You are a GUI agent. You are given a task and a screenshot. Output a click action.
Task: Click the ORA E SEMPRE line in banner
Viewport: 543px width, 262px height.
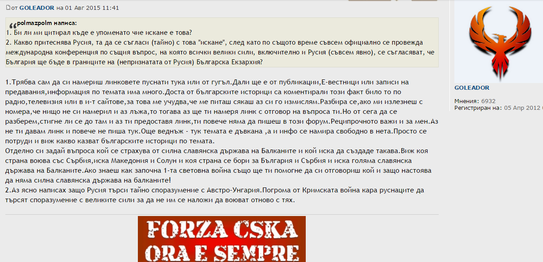tap(221, 252)
